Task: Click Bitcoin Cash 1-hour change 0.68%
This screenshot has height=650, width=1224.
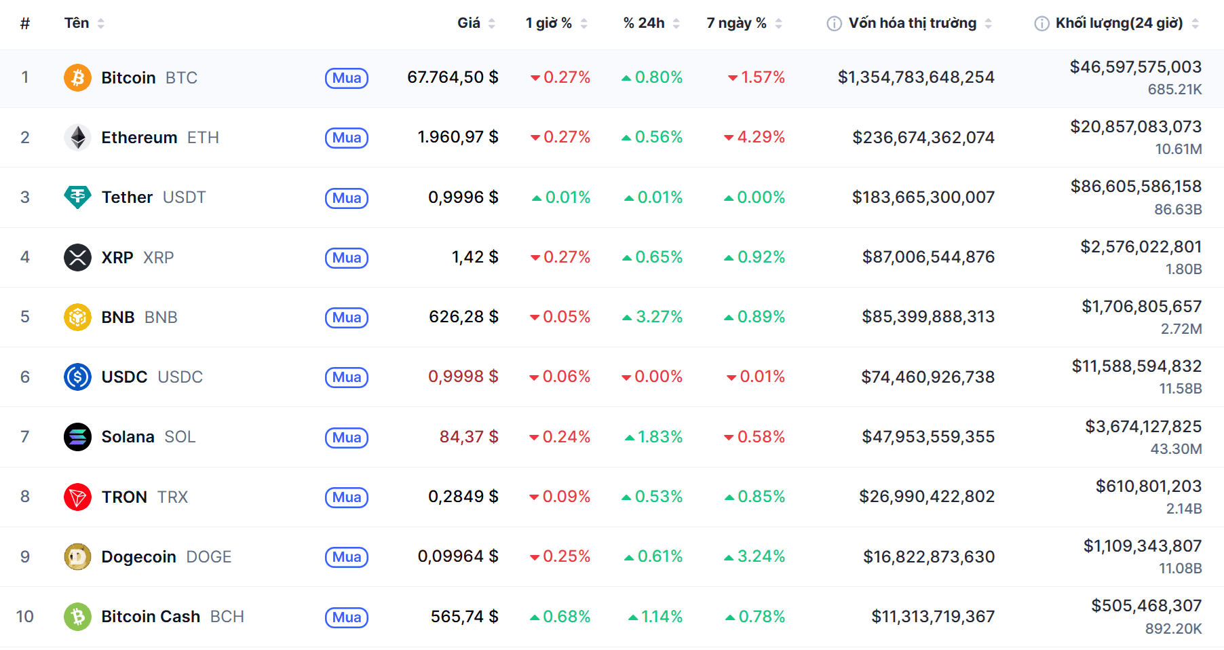Action: [560, 617]
